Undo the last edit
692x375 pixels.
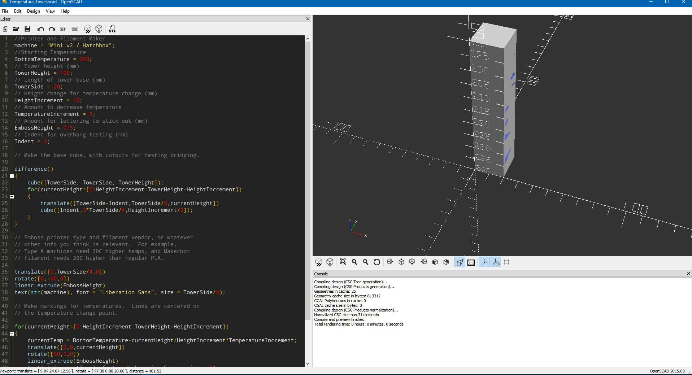(x=40, y=29)
